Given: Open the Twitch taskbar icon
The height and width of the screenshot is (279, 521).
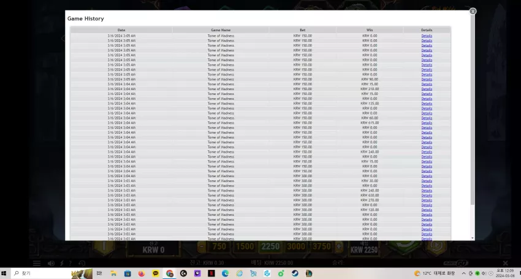Looking at the screenshot, I should coord(197,273).
